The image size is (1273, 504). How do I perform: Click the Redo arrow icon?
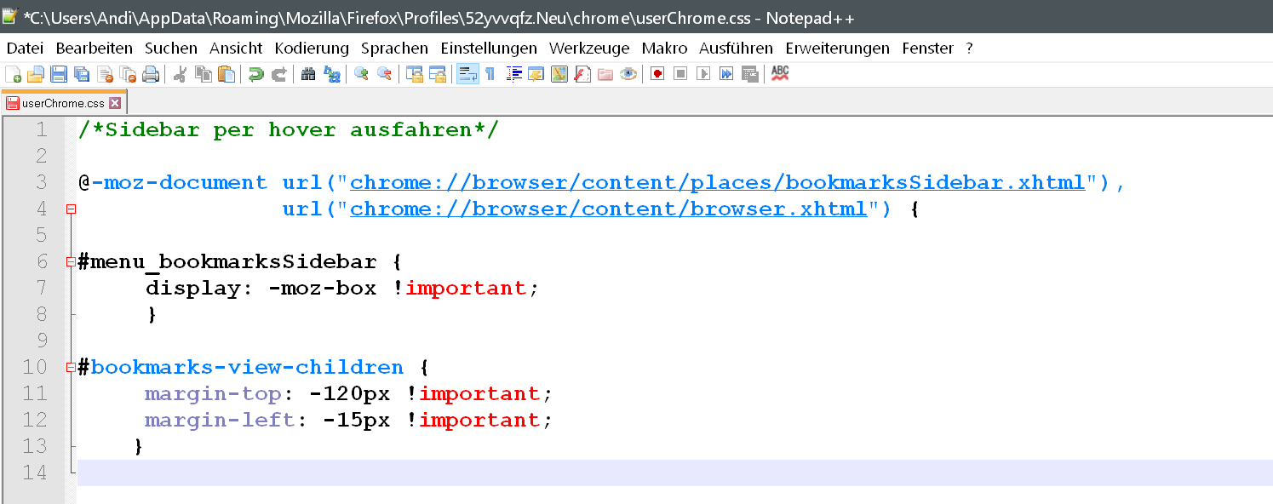pyautogui.click(x=278, y=74)
